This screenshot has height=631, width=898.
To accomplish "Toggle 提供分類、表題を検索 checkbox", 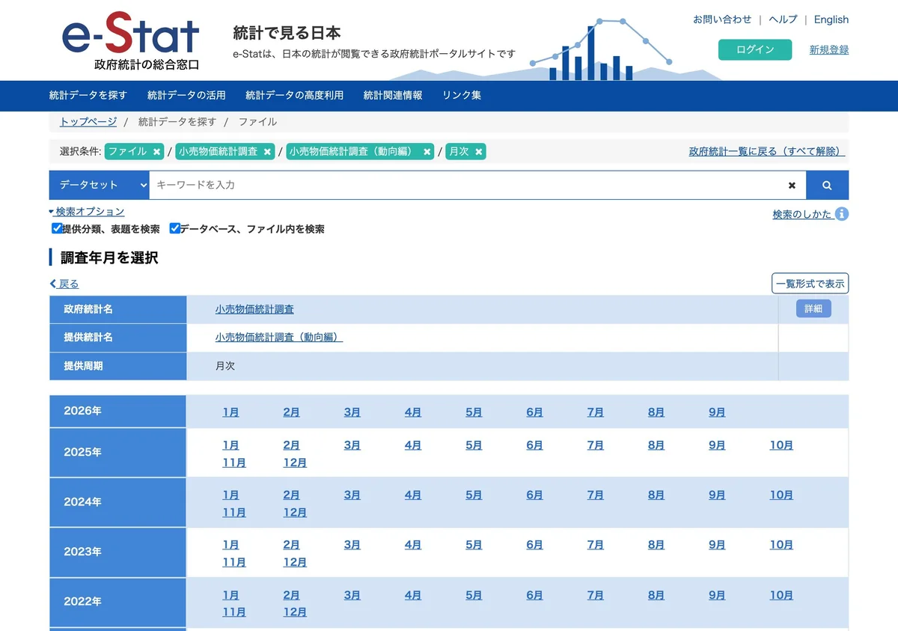I will tap(57, 228).
